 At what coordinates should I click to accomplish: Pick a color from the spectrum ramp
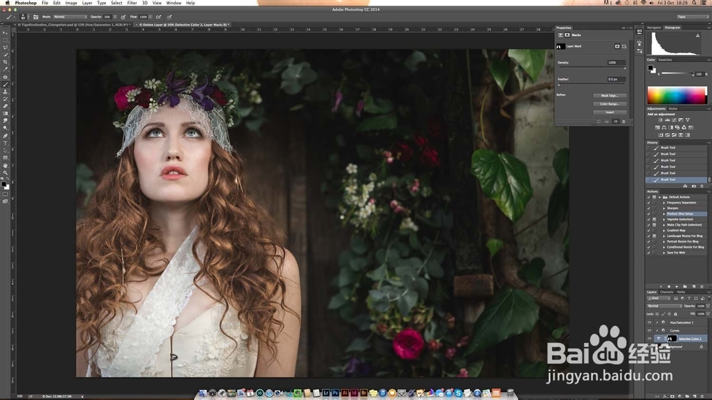pos(678,95)
